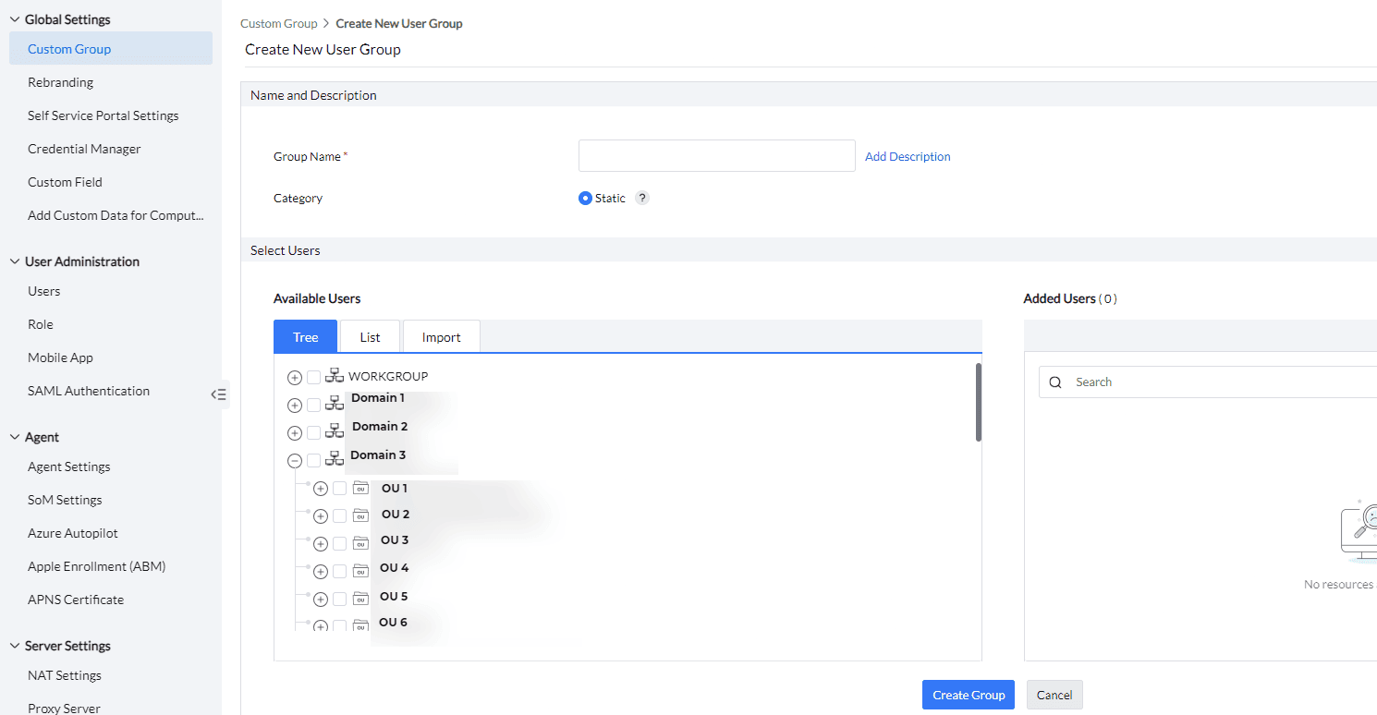The image size is (1377, 715).
Task: Expand the WORKGROUP tree node
Action: pyautogui.click(x=294, y=375)
